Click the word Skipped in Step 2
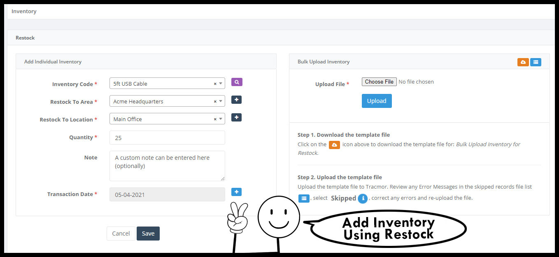The height and width of the screenshot is (257, 559). tap(343, 198)
